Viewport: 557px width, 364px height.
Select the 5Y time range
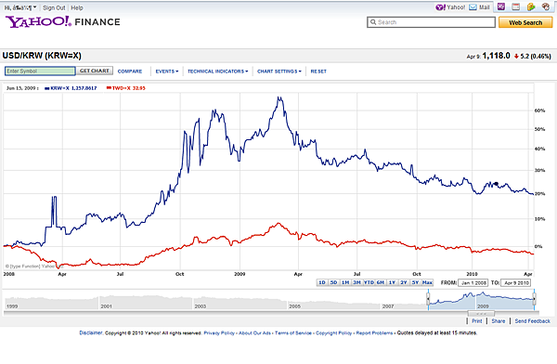(x=416, y=282)
